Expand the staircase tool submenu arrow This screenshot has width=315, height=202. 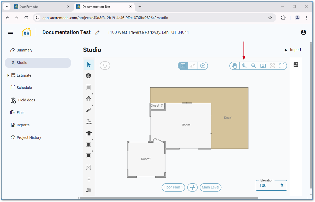(92, 105)
